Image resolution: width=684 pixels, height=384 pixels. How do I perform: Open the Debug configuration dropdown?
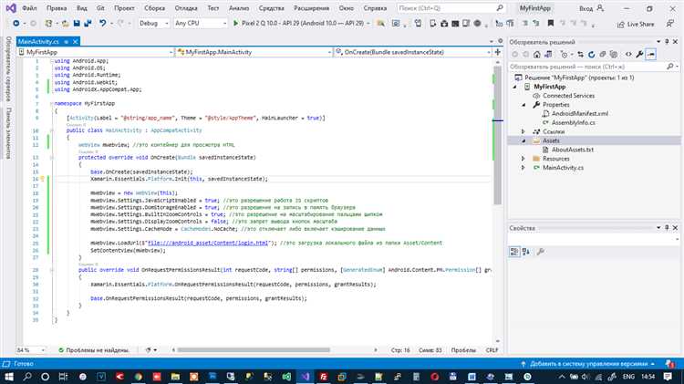coord(152,24)
